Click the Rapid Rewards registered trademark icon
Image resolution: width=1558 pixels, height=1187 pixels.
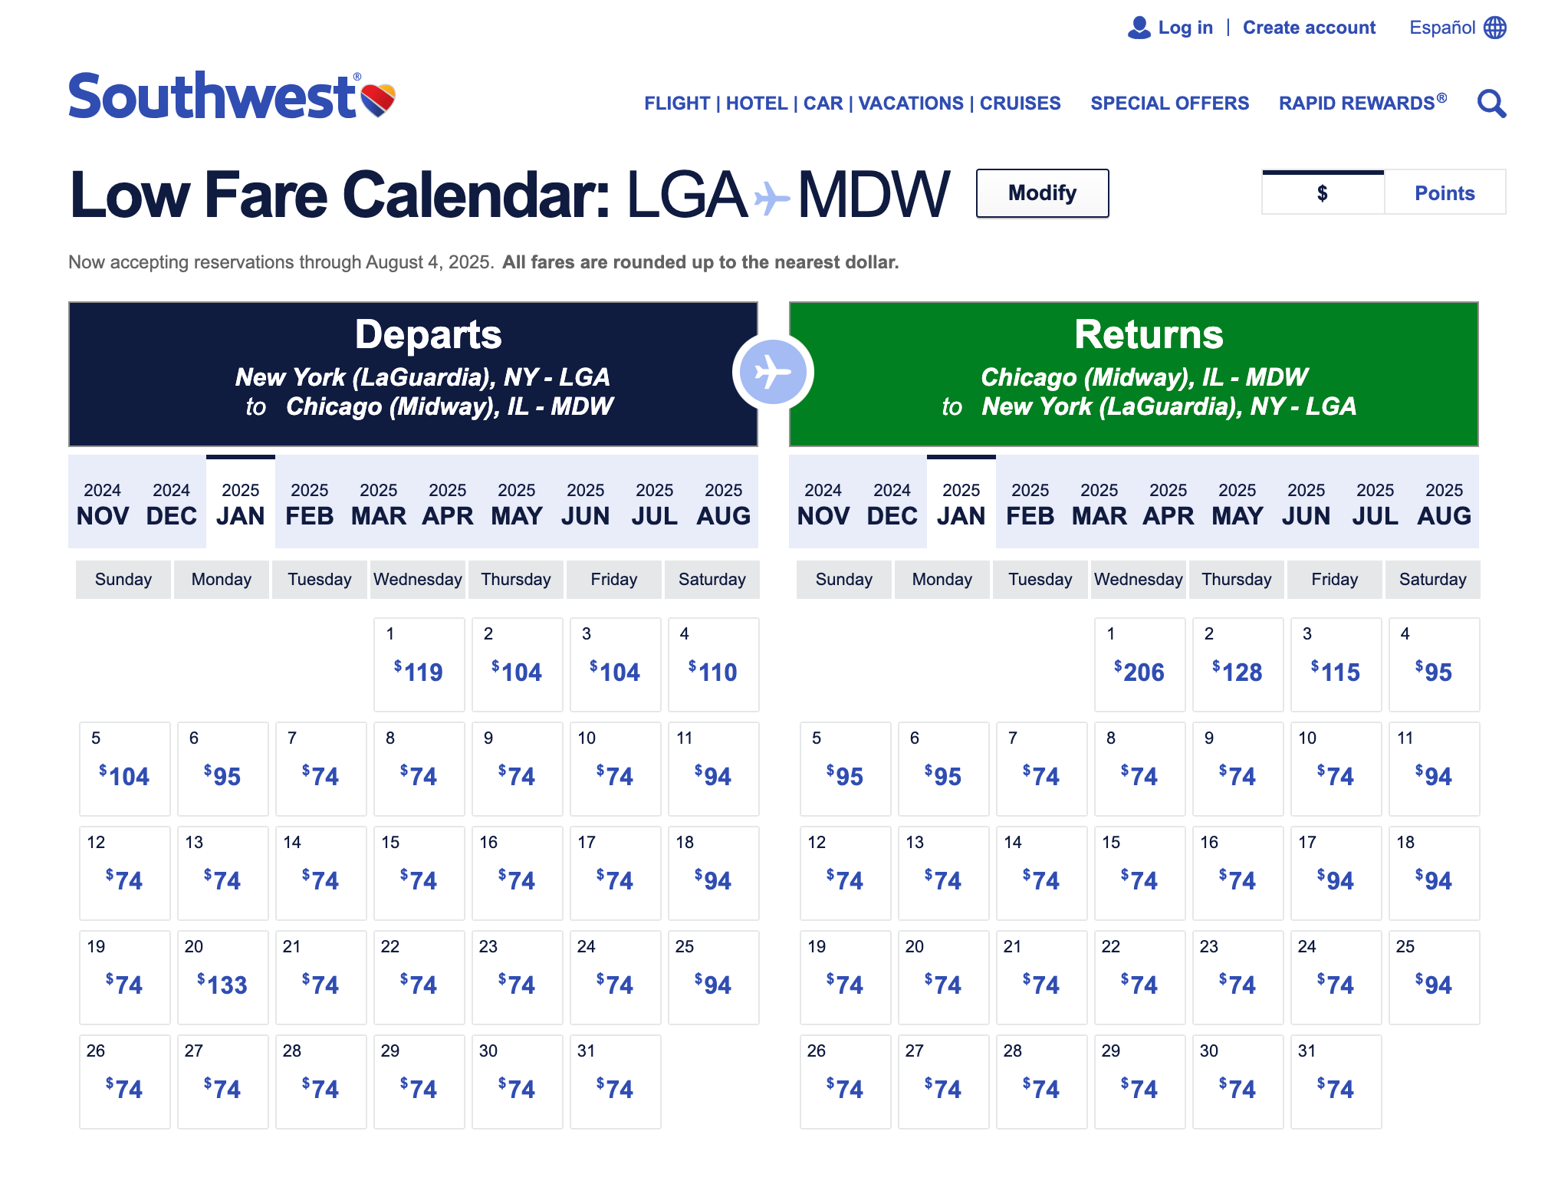pos(1445,97)
